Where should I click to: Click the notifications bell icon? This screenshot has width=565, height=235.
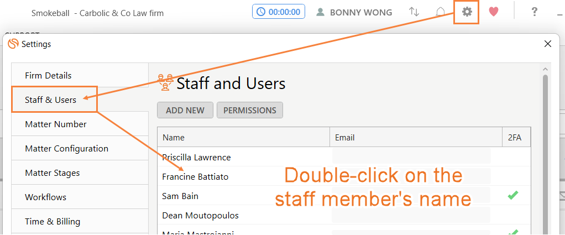(x=440, y=12)
